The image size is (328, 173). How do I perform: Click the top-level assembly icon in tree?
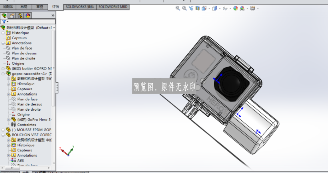[3, 28]
